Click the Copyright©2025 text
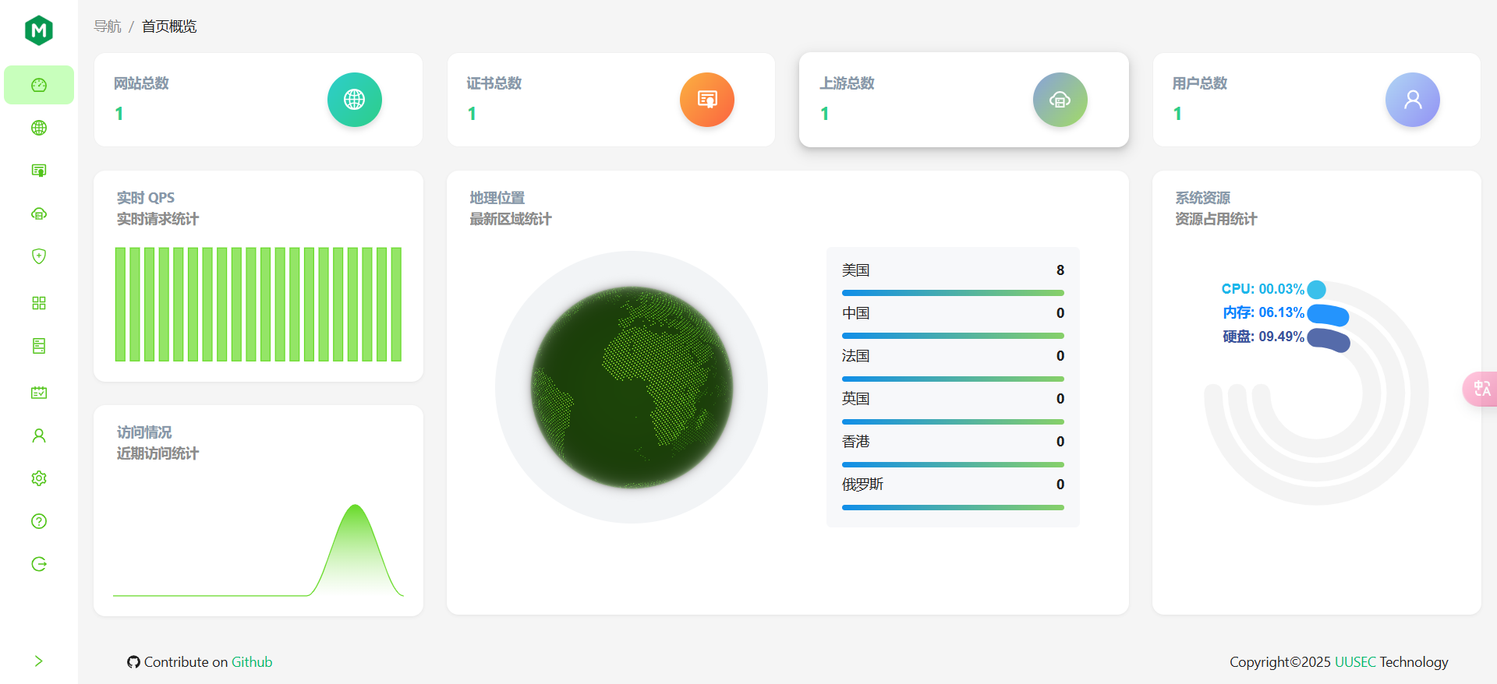Viewport: 1497px width, 684px height. 1280,662
